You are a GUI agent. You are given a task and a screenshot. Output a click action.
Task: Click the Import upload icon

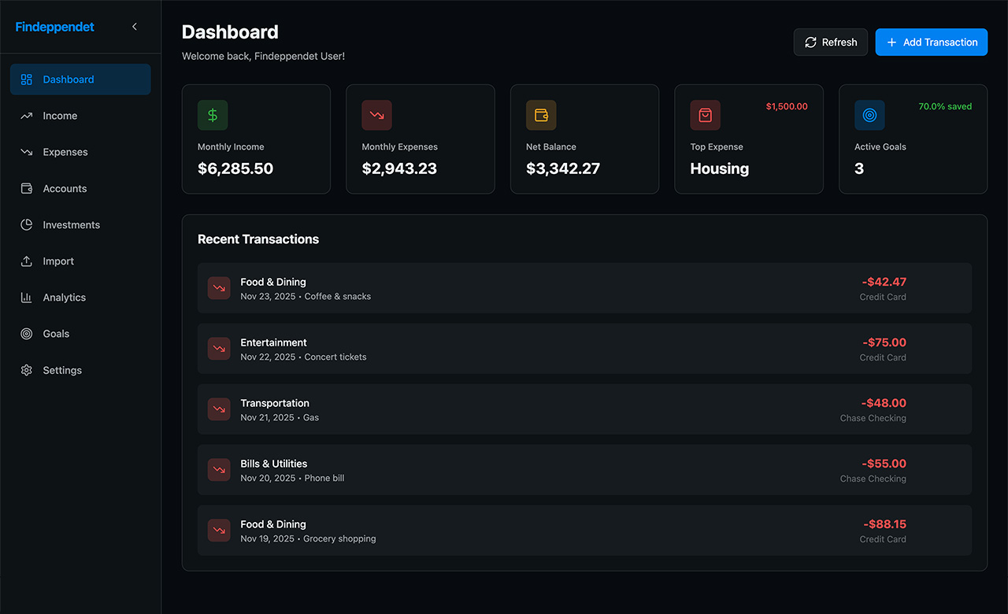tap(28, 261)
